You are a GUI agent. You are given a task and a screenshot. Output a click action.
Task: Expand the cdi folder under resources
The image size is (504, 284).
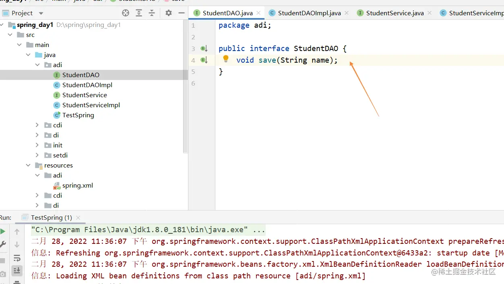click(37, 196)
